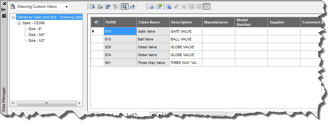333x126 pixels.
Task: Click the Refresh data toolbar icon
Action: click(x=92, y=7)
